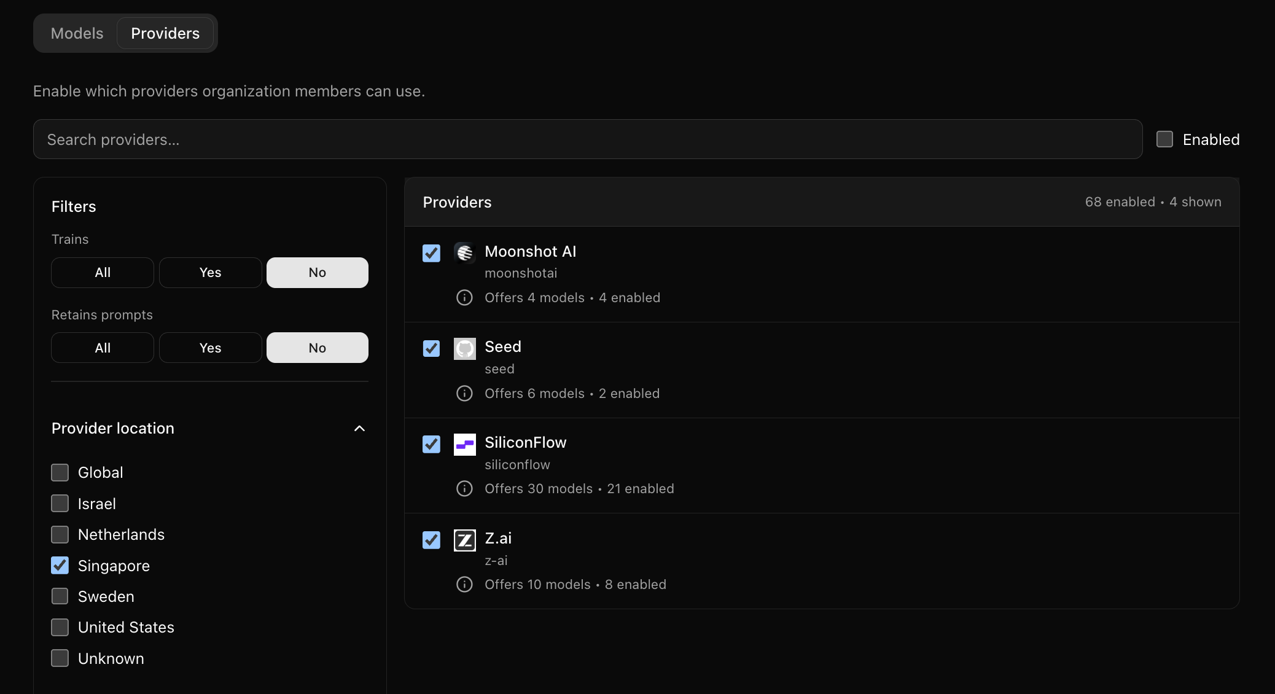Click the Moonshot AI provider logo

tap(464, 252)
